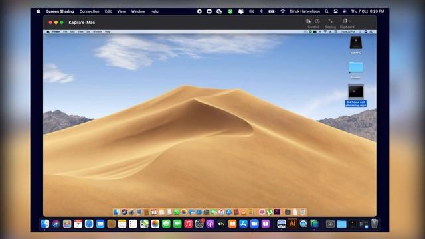Open the Trash in the host Dock
Image resolution: width=425 pixels, height=239 pixels.
[x=375, y=224]
